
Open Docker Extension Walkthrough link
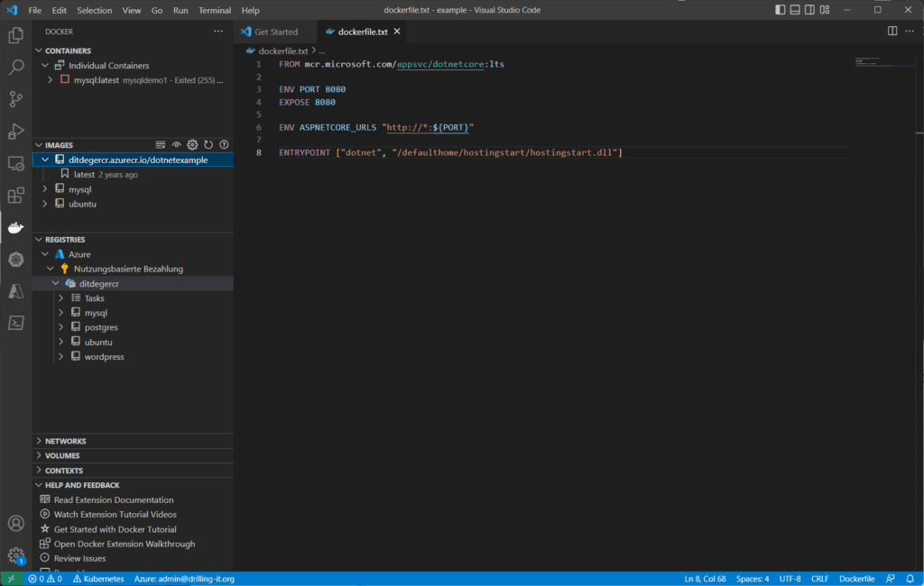point(125,545)
